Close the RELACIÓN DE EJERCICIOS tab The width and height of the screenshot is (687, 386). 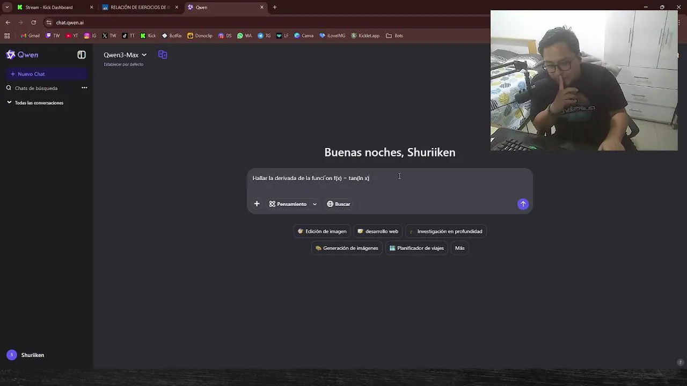coord(177,8)
